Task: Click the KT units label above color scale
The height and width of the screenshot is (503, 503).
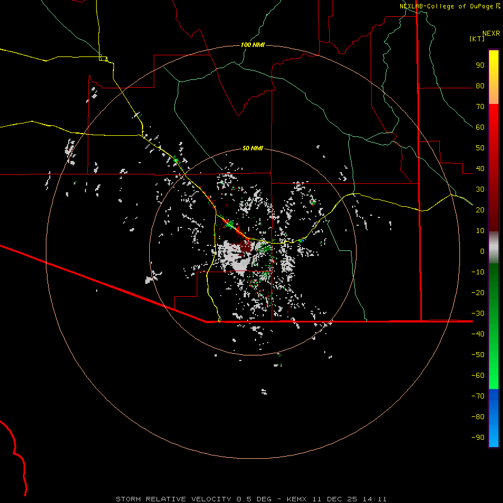Action: [x=477, y=39]
